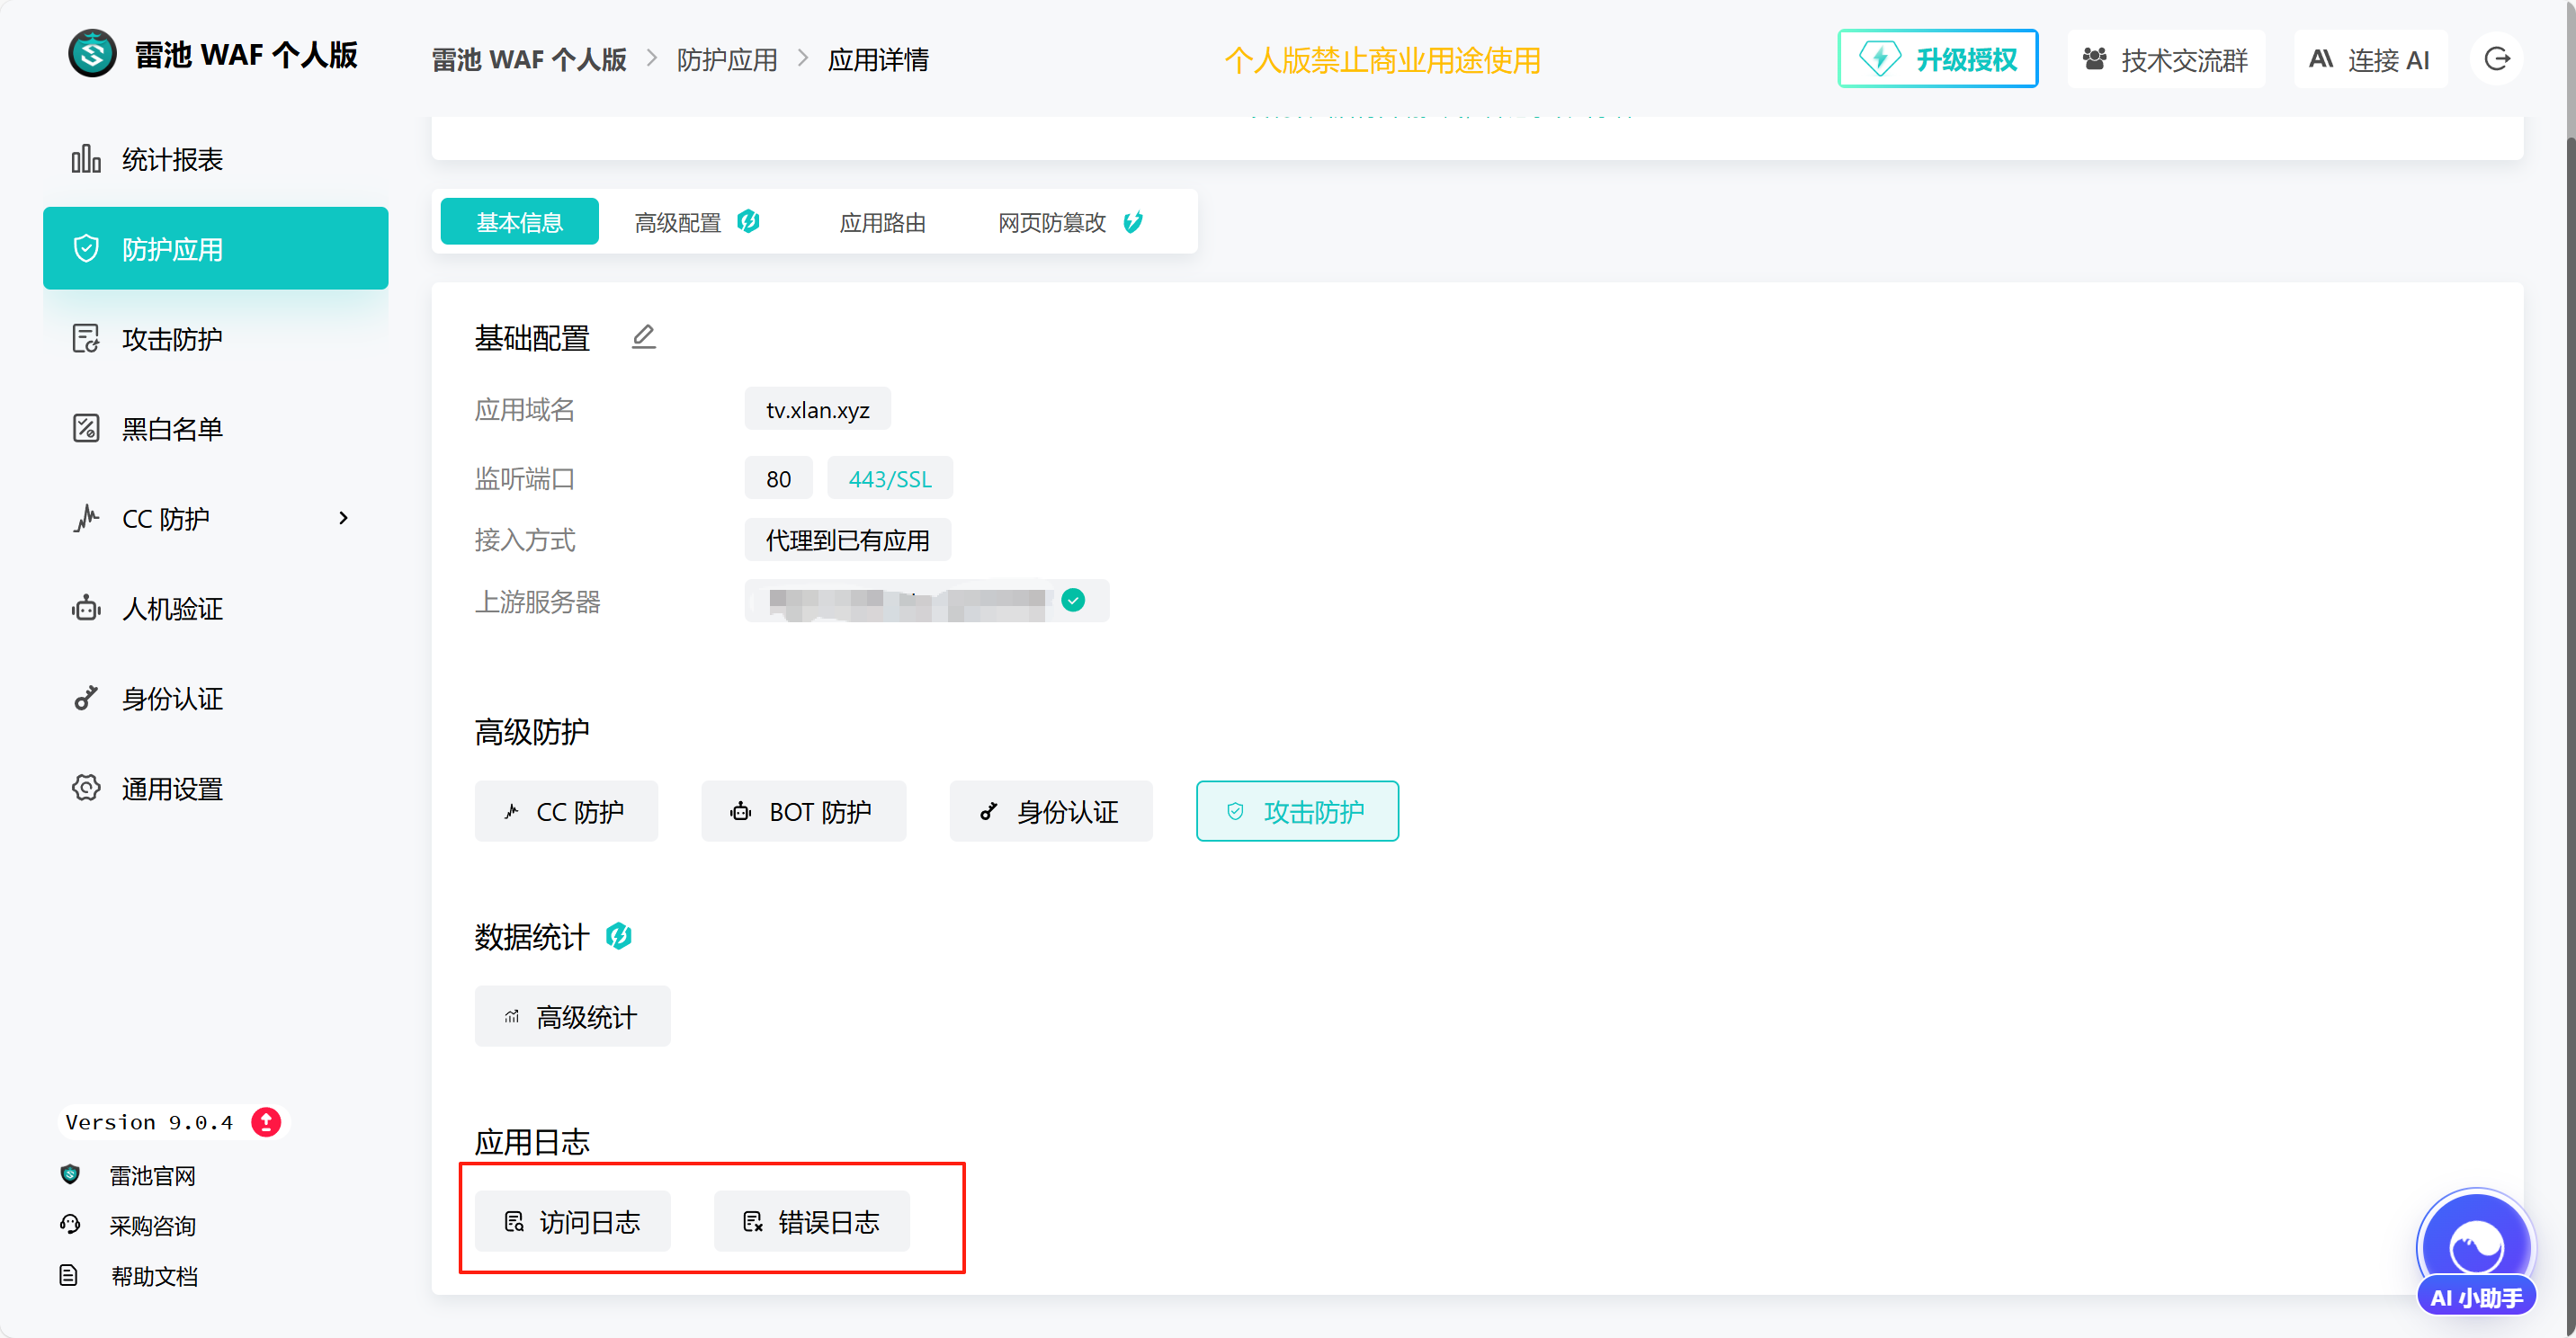
Task: Click the document icon beside 攻击防护
Action: [86, 339]
